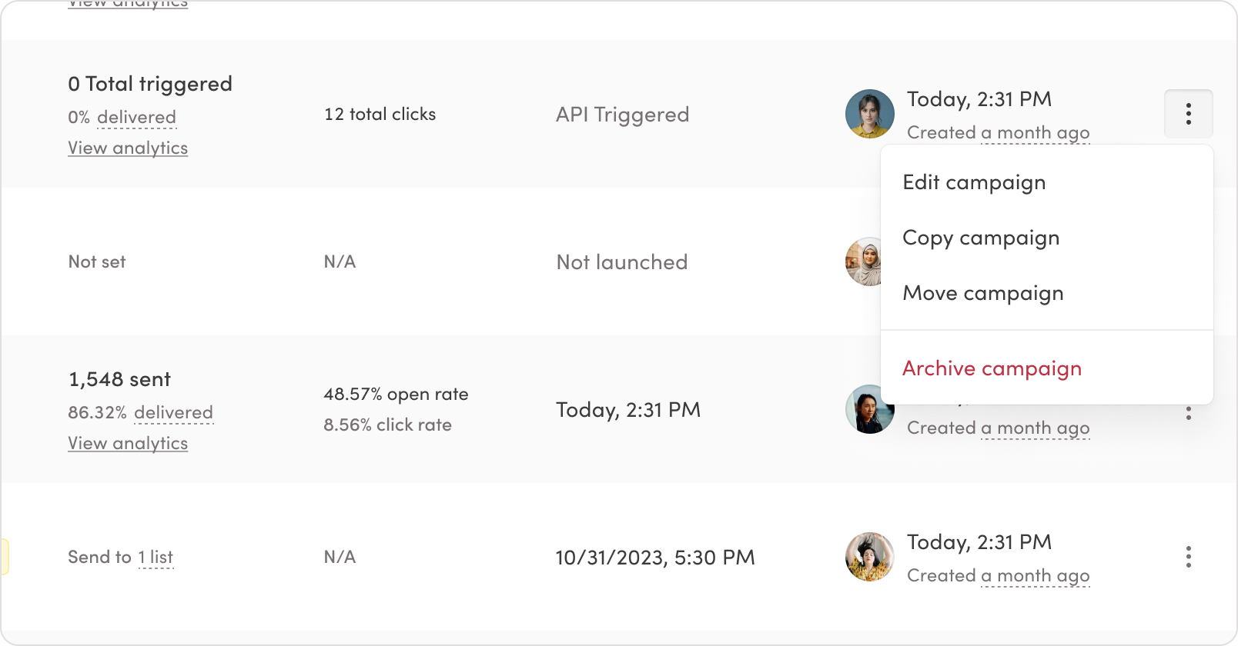Screen dimensions: 1238x646
Task: Open kebab menu on the 1,548 sent row
Action: click(x=1188, y=414)
